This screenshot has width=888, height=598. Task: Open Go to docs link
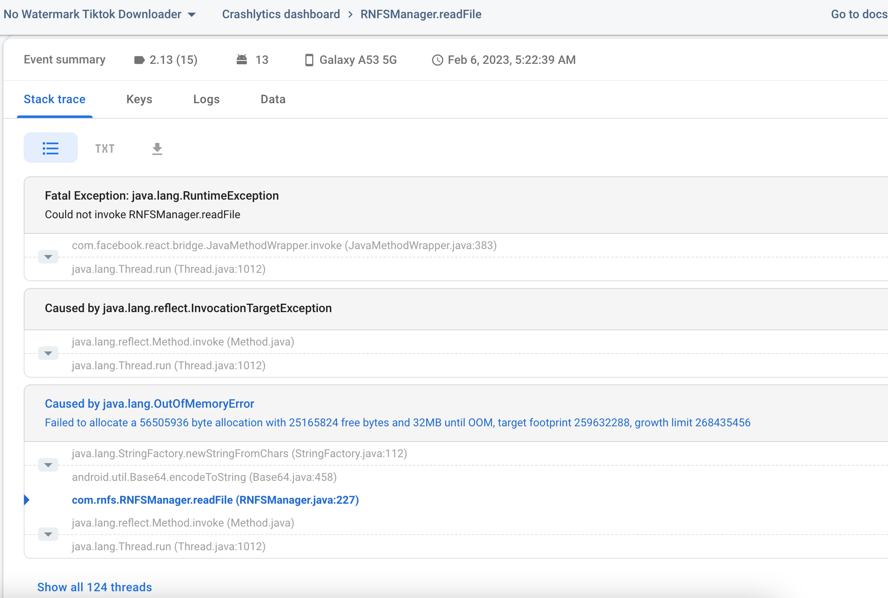click(858, 14)
